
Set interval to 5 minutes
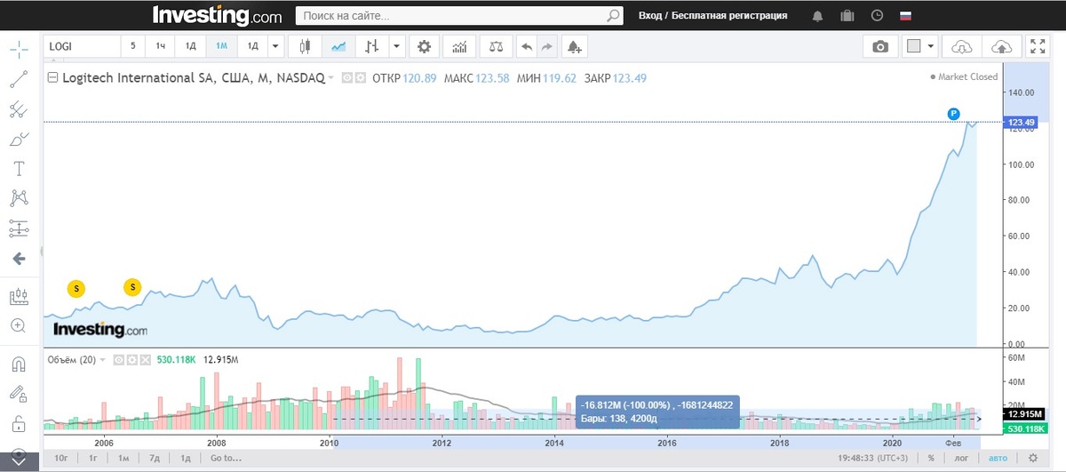[133, 46]
